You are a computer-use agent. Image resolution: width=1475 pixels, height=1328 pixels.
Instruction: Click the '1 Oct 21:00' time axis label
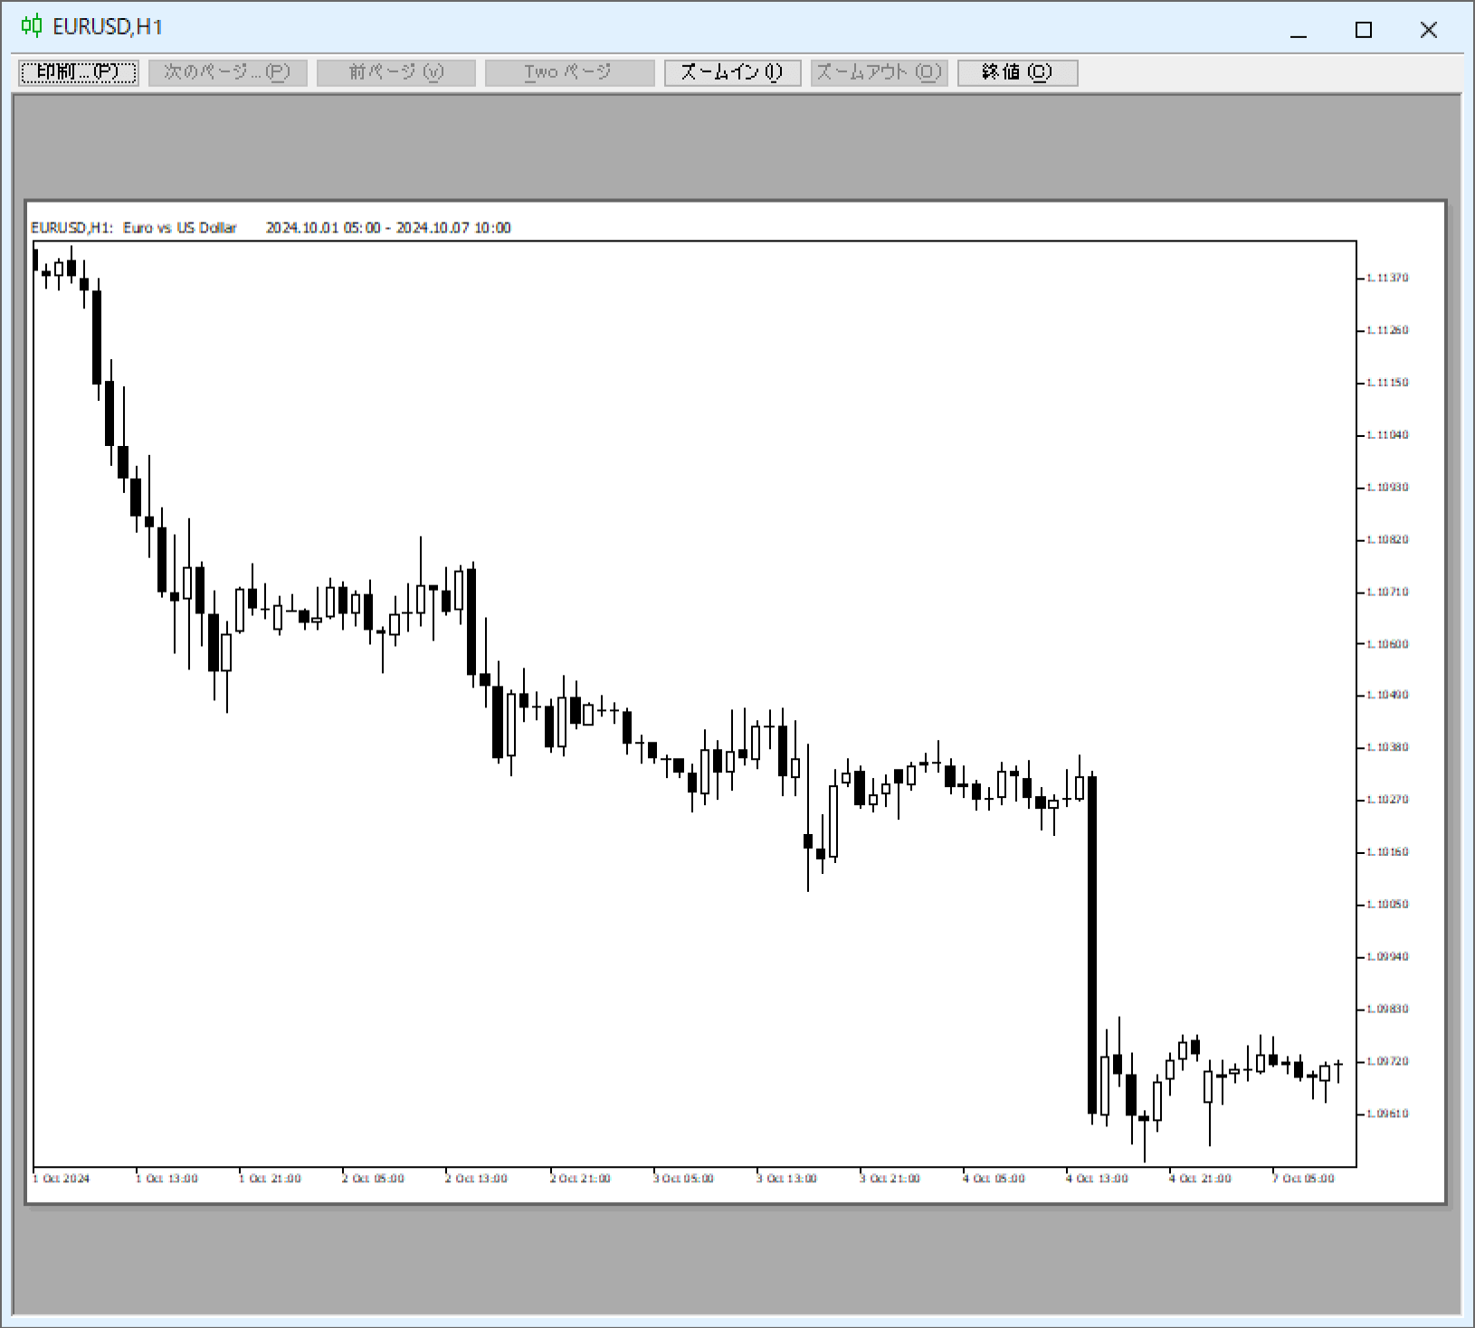(270, 1179)
